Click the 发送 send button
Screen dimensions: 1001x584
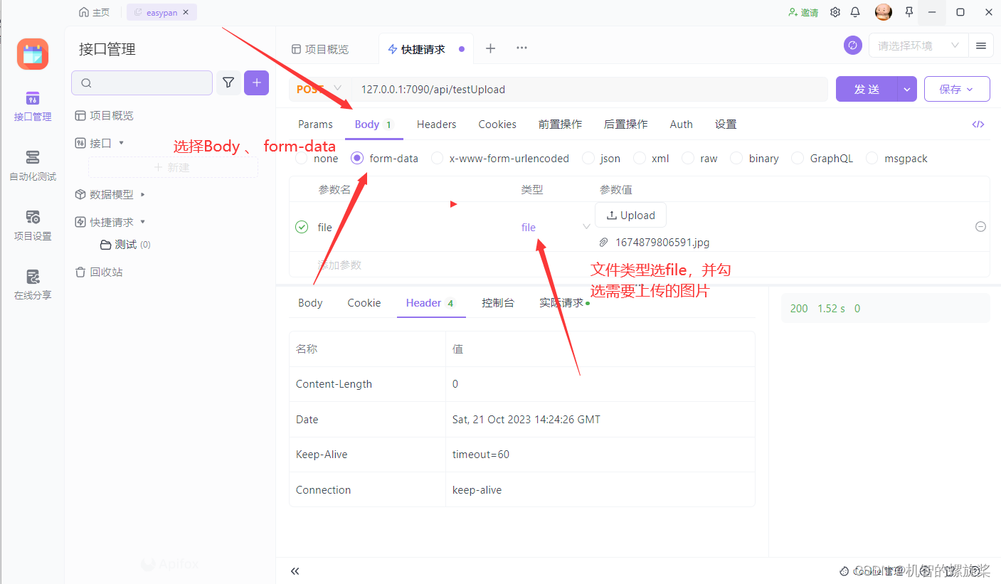(x=867, y=89)
